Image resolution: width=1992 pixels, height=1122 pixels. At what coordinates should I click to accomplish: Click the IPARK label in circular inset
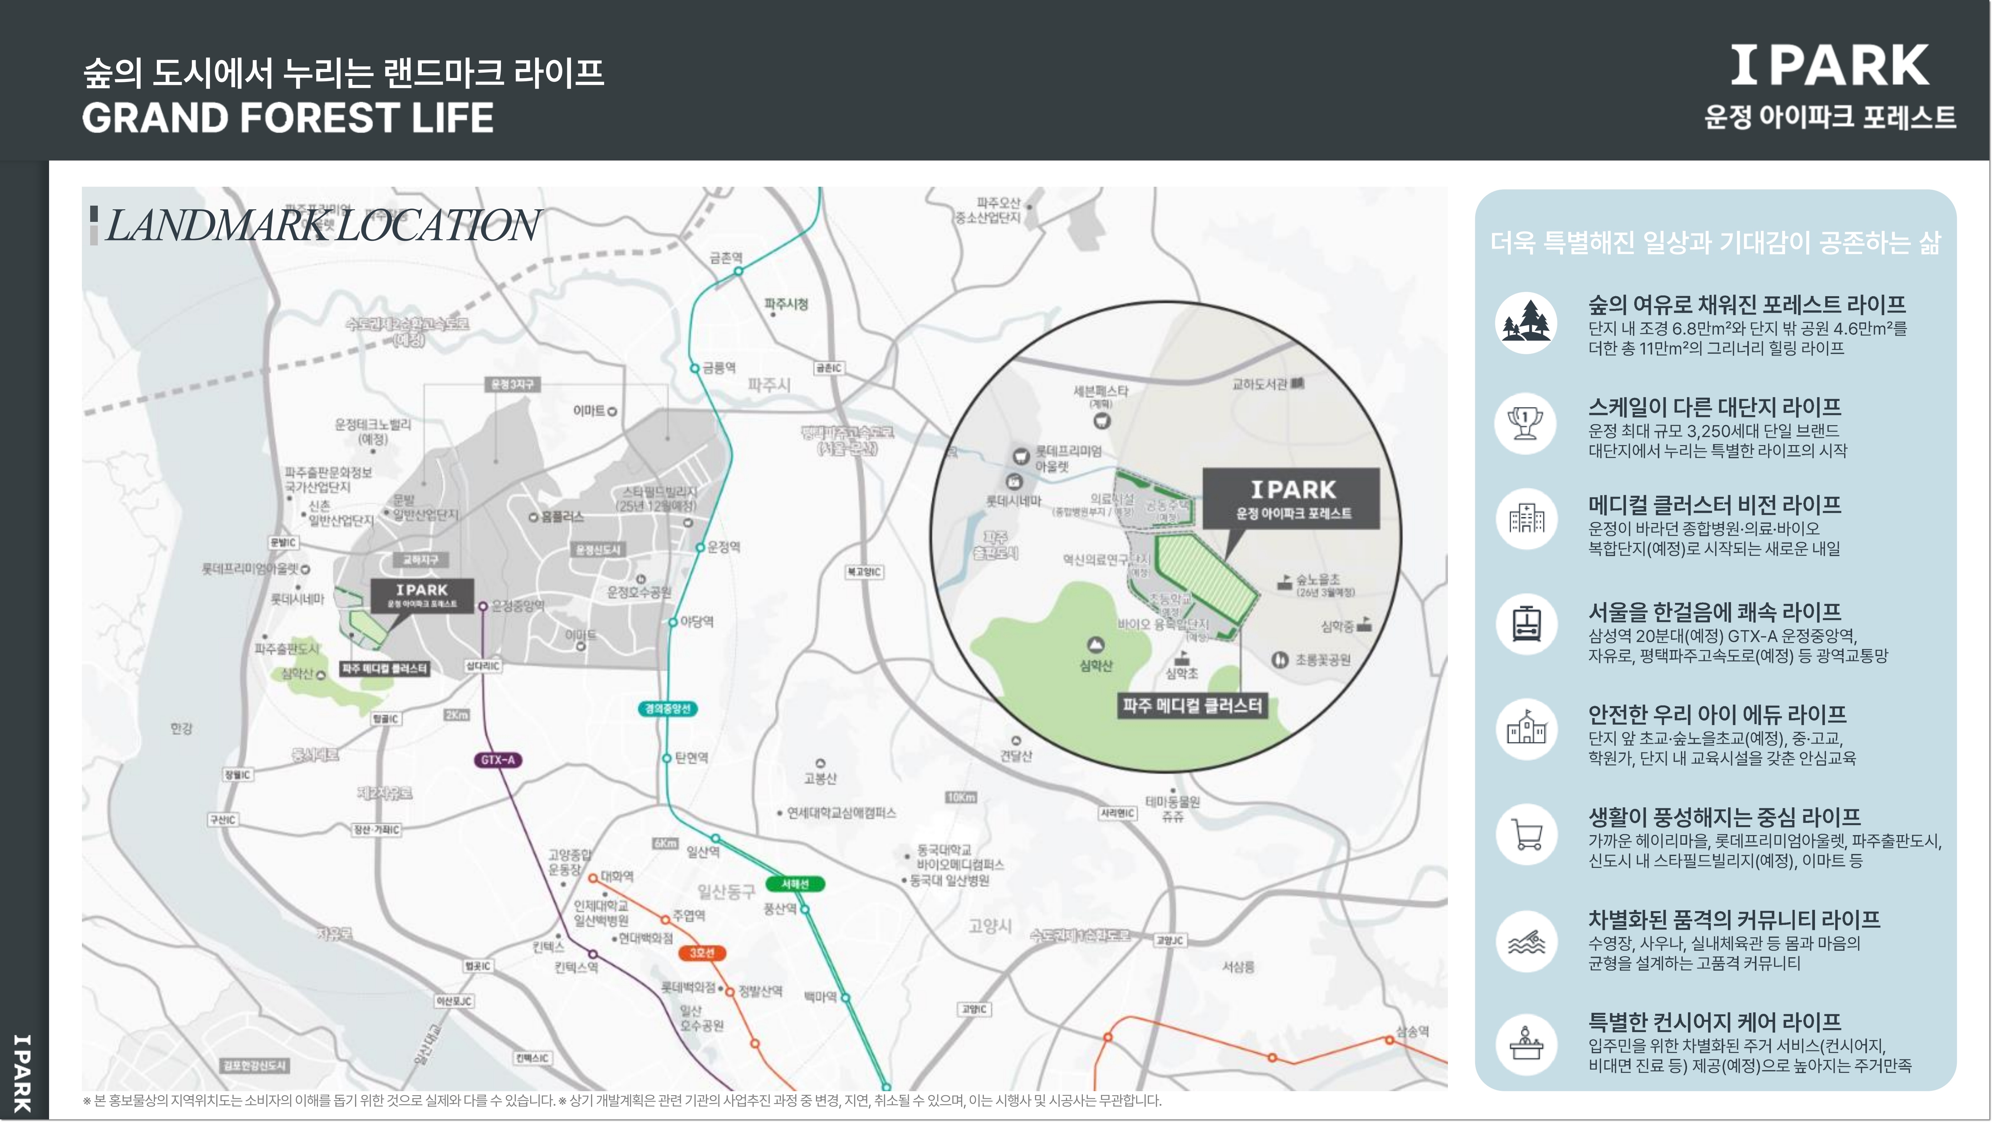click(x=1291, y=498)
